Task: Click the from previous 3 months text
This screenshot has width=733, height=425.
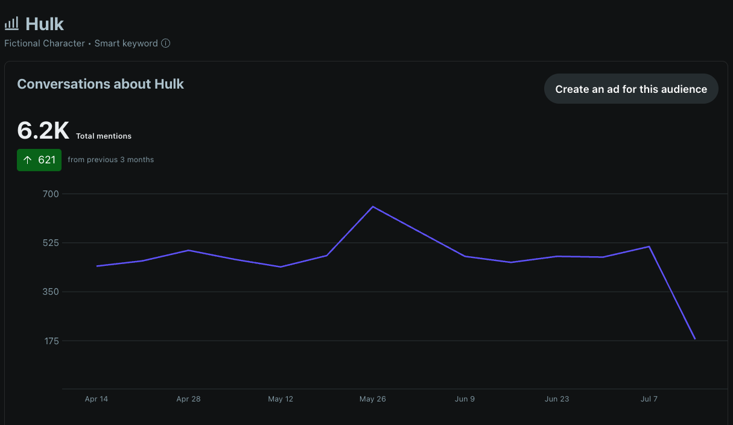Action: [x=111, y=160]
